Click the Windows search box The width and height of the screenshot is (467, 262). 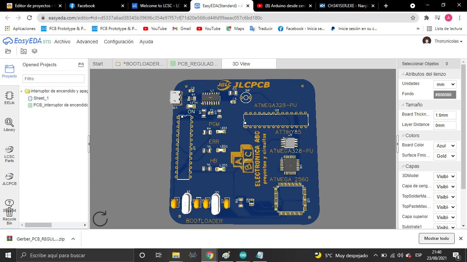pos(75,255)
